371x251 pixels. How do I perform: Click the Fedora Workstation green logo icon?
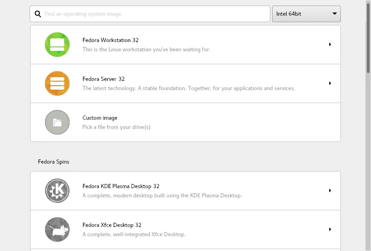pyautogui.click(x=57, y=45)
